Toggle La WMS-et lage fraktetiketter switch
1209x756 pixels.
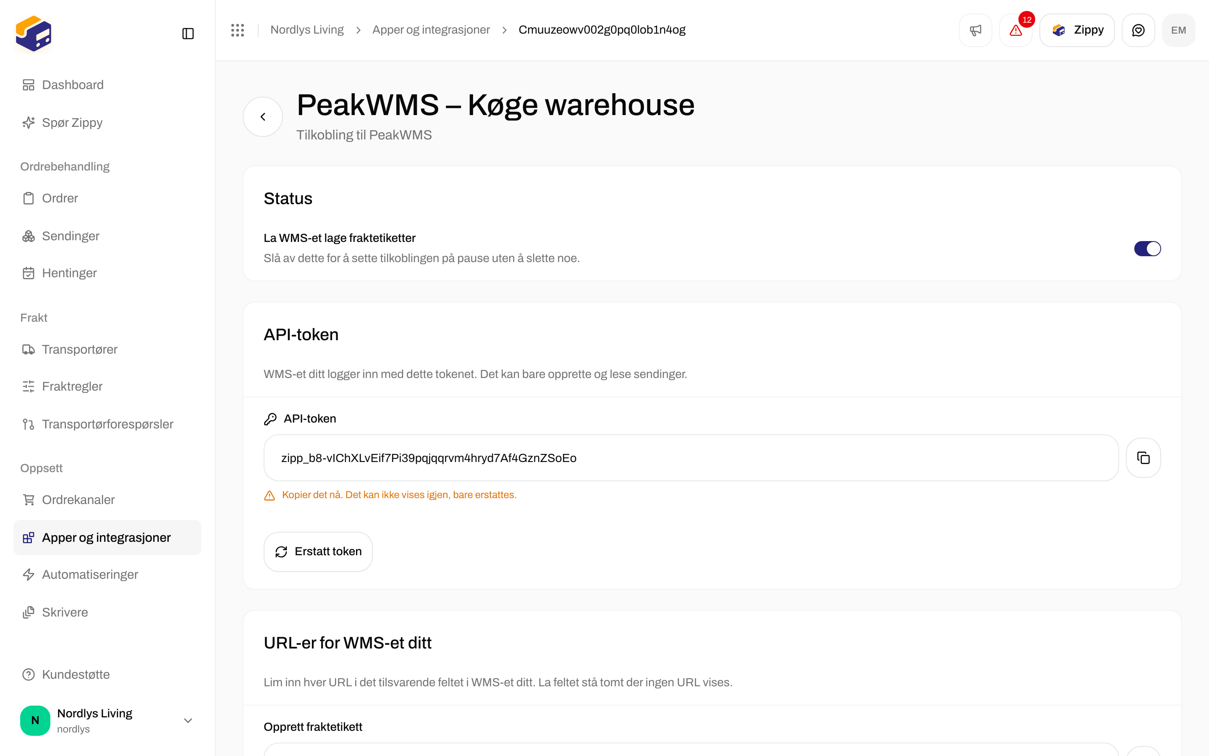click(x=1147, y=249)
